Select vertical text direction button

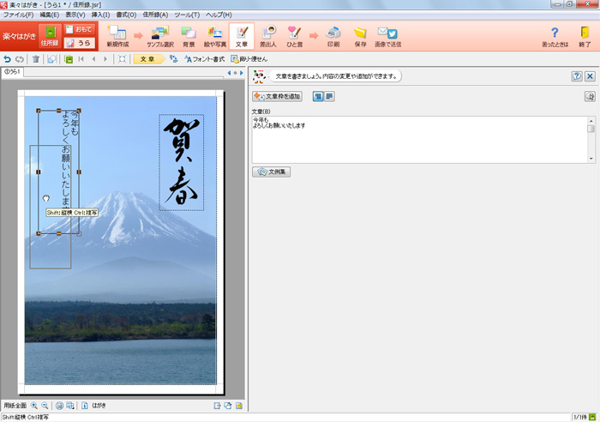(317, 97)
